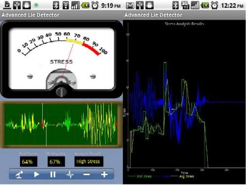Image resolution: width=246 pixels, height=185 pixels.
Task: Click the stress gauge needle dial
Action: click(61, 59)
